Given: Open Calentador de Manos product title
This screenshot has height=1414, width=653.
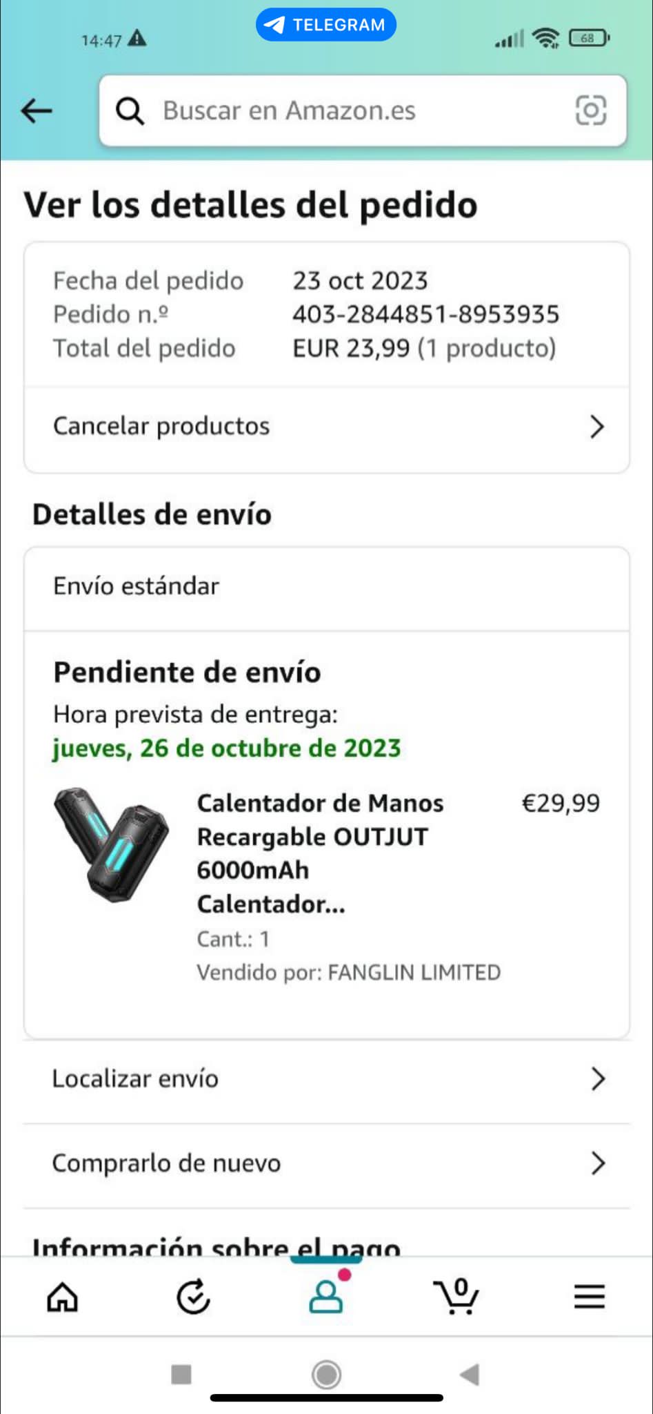Looking at the screenshot, I should (x=321, y=853).
